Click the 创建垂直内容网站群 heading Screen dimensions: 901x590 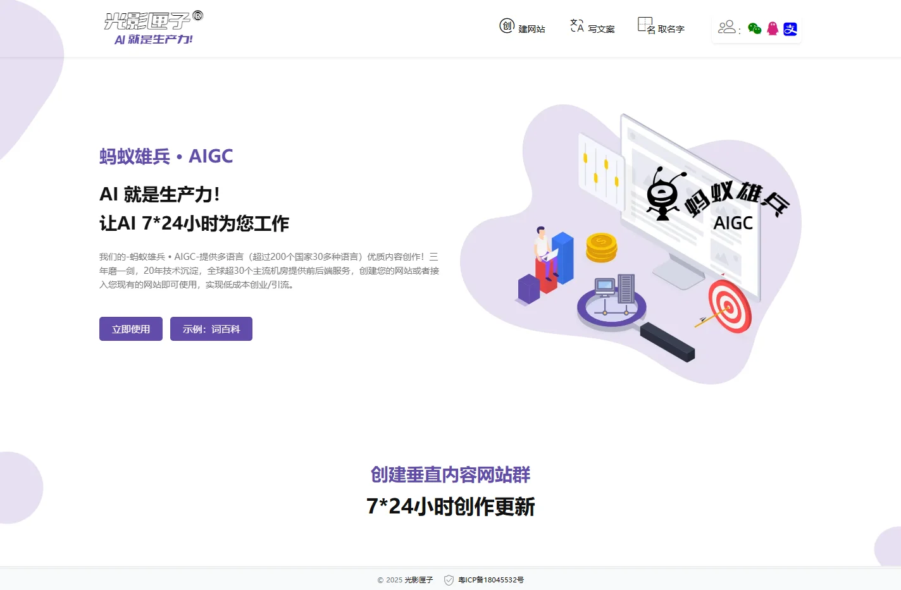point(450,474)
